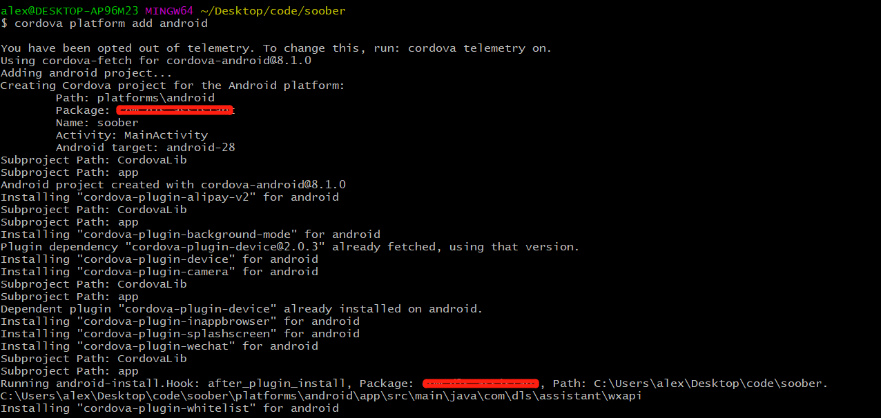Viewport: 881px width, 418px height.
Task: Click 'Creating Cordova project for the Android platform:'
Action: tap(173, 86)
